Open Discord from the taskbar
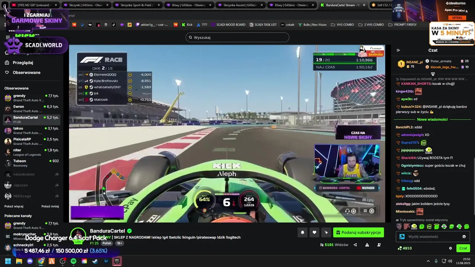The width and height of the screenshot is (475, 267). pyautogui.click(x=30, y=261)
